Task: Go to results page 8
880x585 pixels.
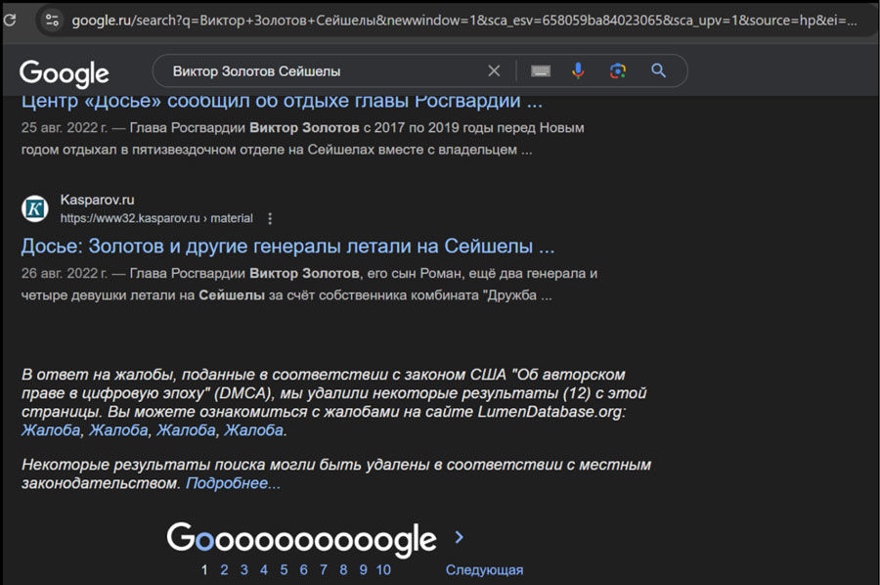Action: coord(343,570)
